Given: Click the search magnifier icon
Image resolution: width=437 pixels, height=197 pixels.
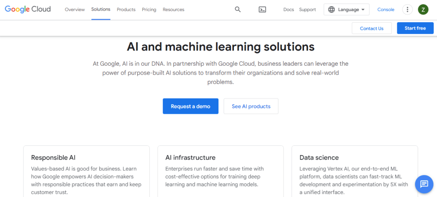Looking at the screenshot, I should [x=238, y=9].
